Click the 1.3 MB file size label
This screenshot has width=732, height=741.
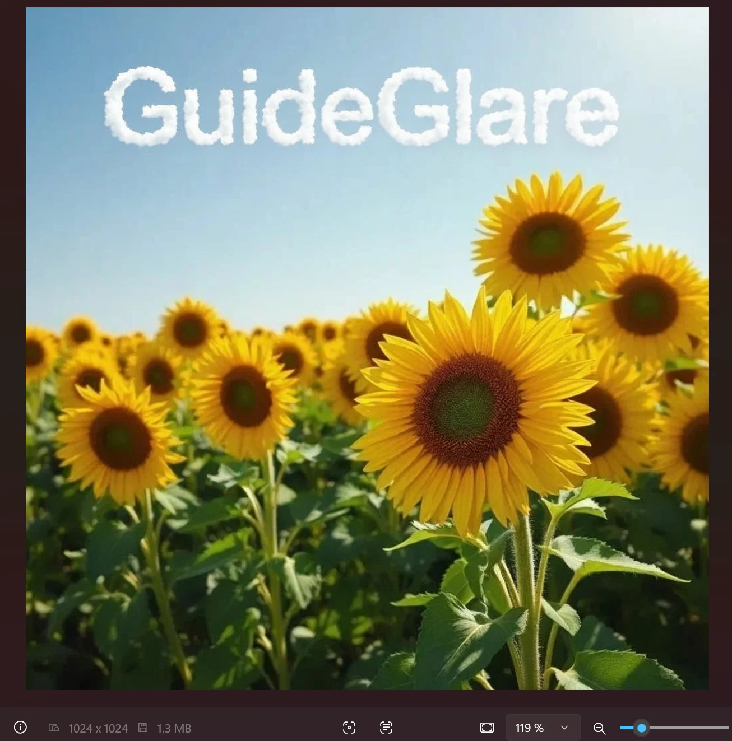click(174, 728)
